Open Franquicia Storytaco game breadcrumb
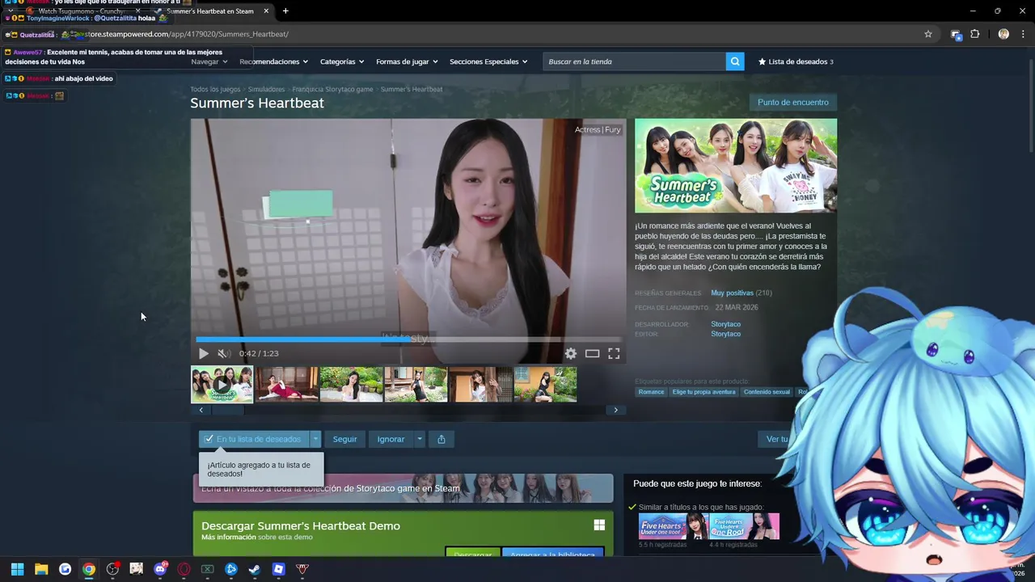 click(x=332, y=89)
